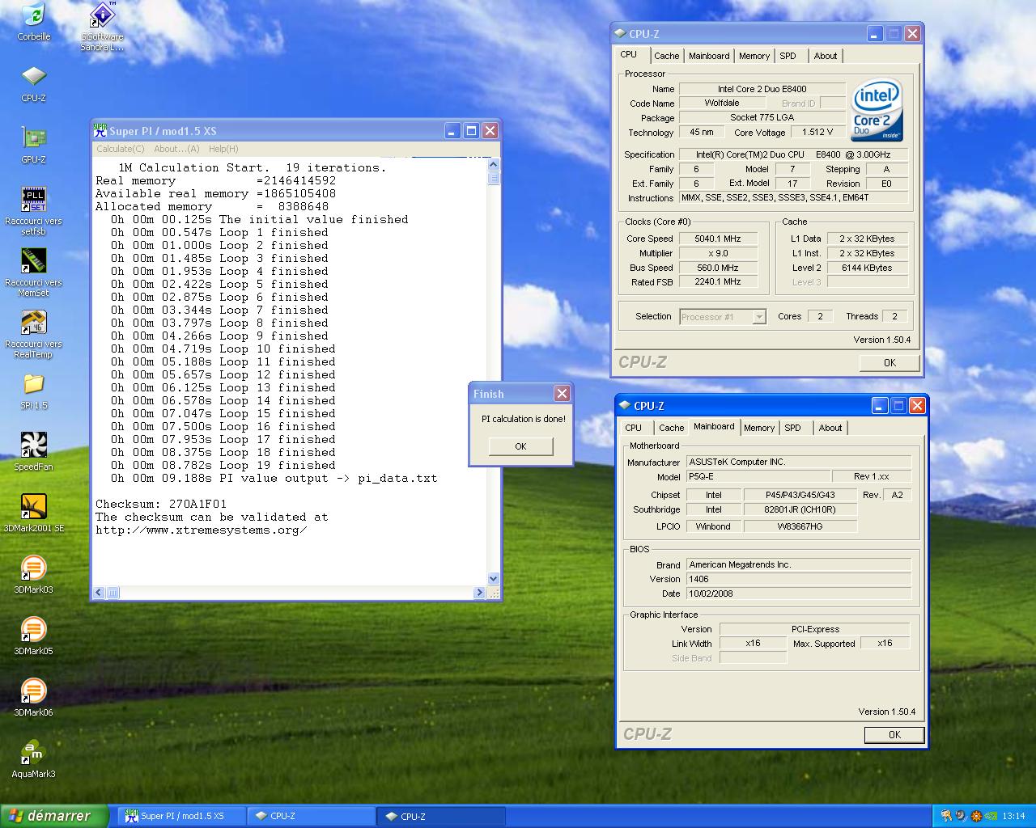Open the About...(A) menu in Super PI

pyautogui.click(x=176, y=149)
